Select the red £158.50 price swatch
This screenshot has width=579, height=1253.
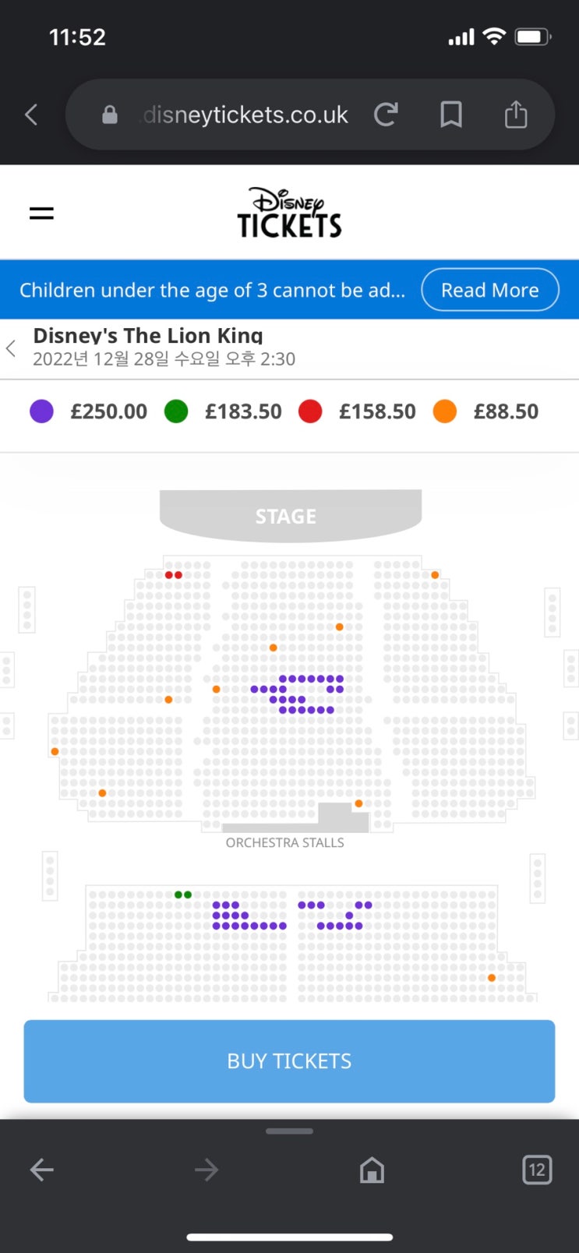pyautogui.click(x=310, y=411)
